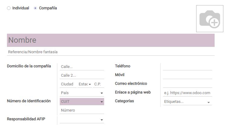Click the País dropdown arrow

[x=102, y=93]
